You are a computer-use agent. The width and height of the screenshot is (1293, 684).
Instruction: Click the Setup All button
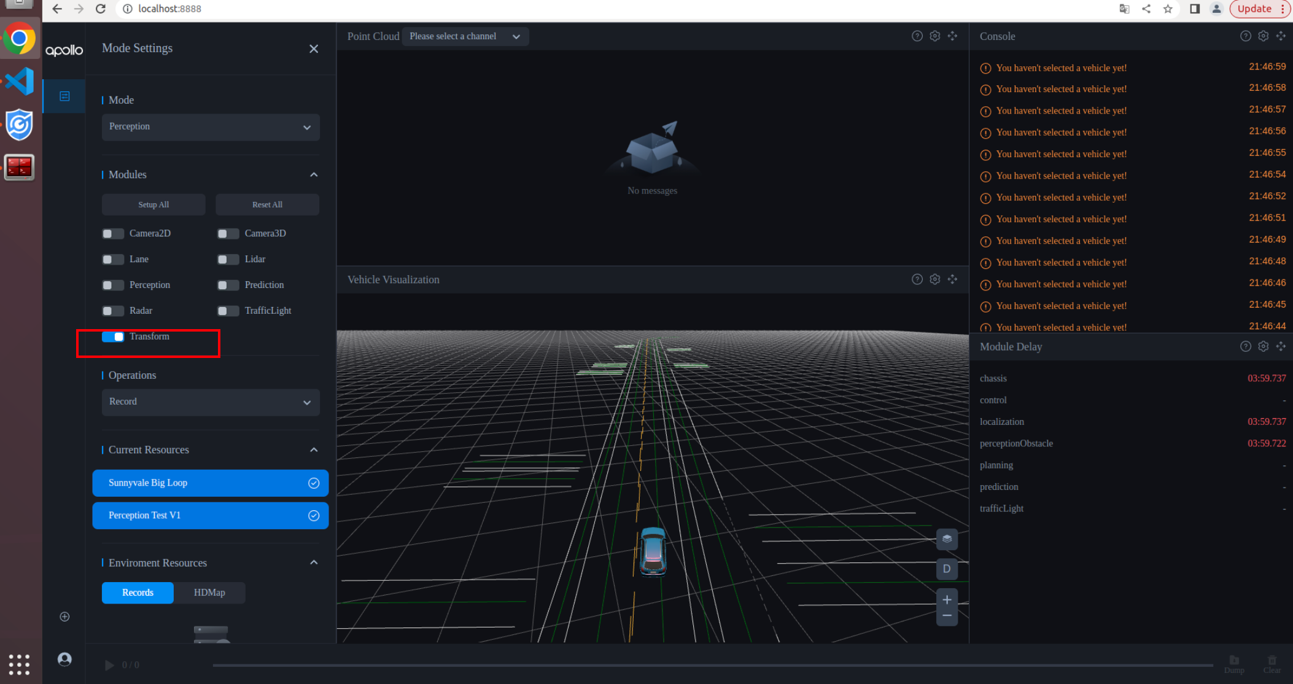[153, 204]
